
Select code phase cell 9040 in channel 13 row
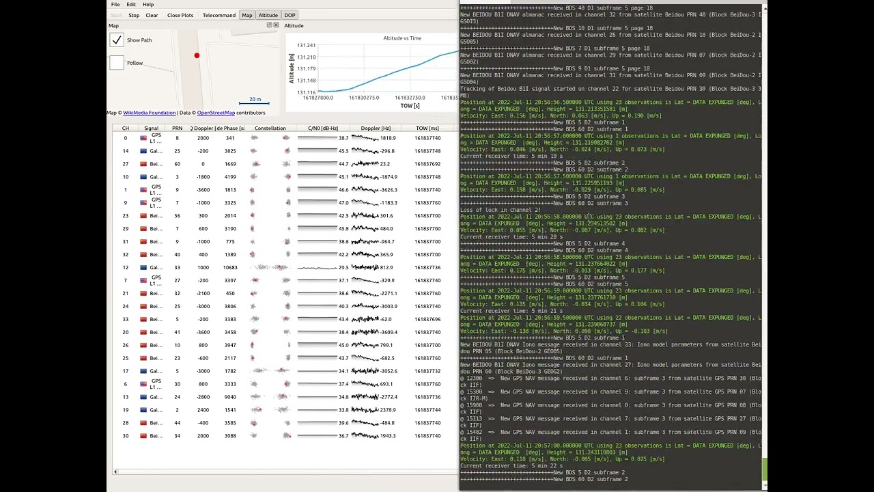click(x=230, y=397)
